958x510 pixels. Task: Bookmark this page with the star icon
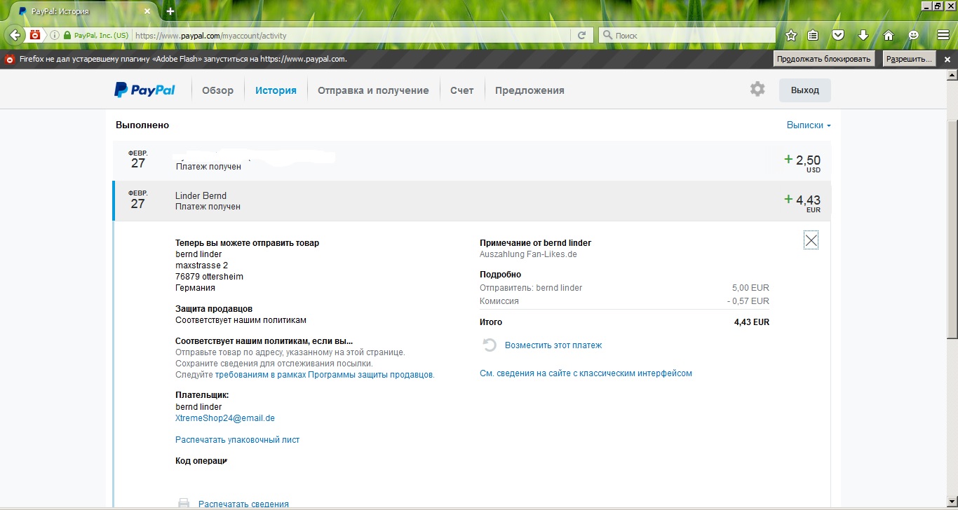791,35
